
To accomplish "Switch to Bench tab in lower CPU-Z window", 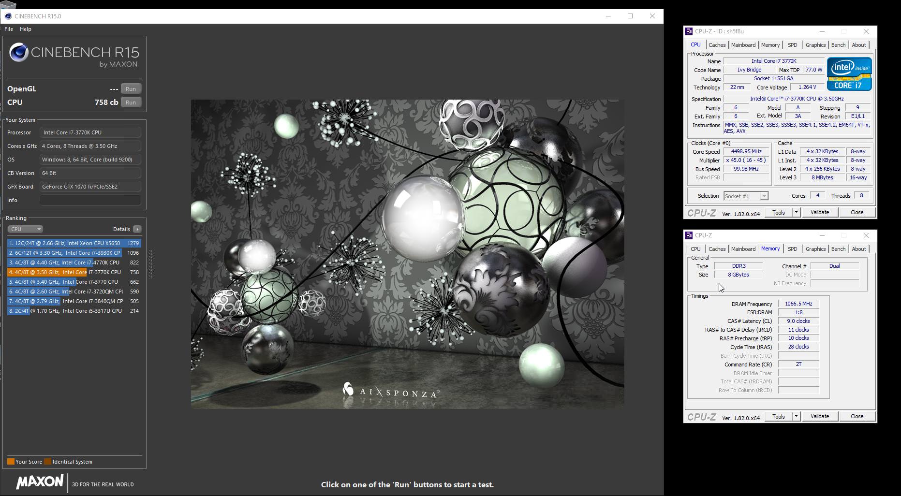I will click(x=838, y=249).
